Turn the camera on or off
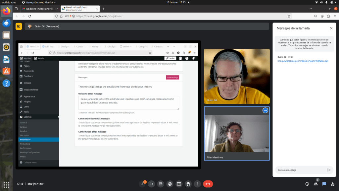The height and width of the screenshot is (191, 339). point(152,184)
